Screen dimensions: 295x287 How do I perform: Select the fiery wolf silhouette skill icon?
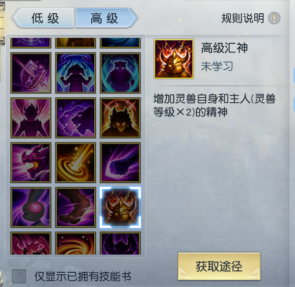point(120,118)
